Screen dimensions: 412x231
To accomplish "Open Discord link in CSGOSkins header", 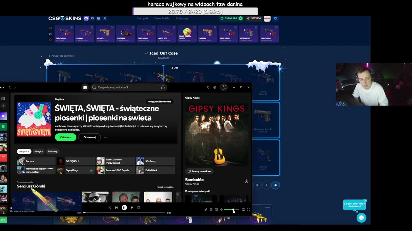I will tap(86, 18).
